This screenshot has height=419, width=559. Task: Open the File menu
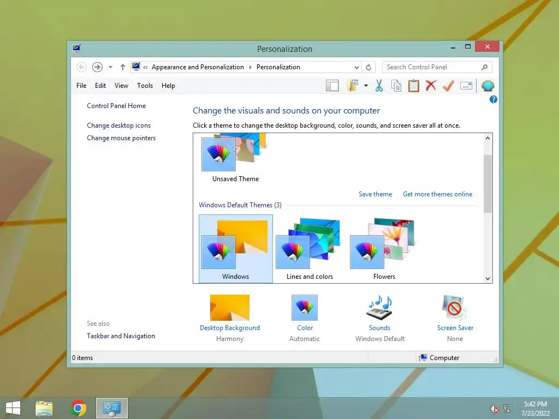(81, 86)
